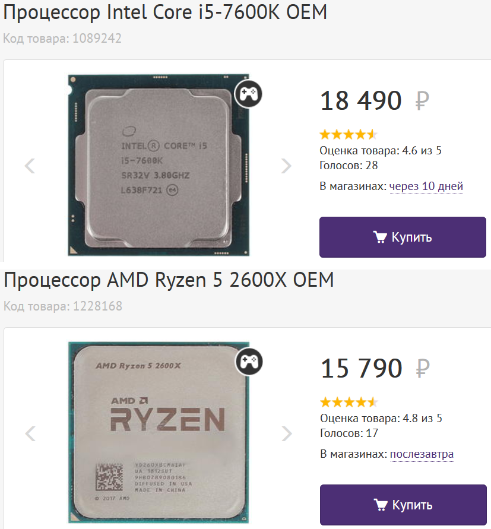This screenshot has height=529, width=491.
Task: Click gamepad icon on Ryzen 5 2600X image
Action: click(x=249, y=361)
